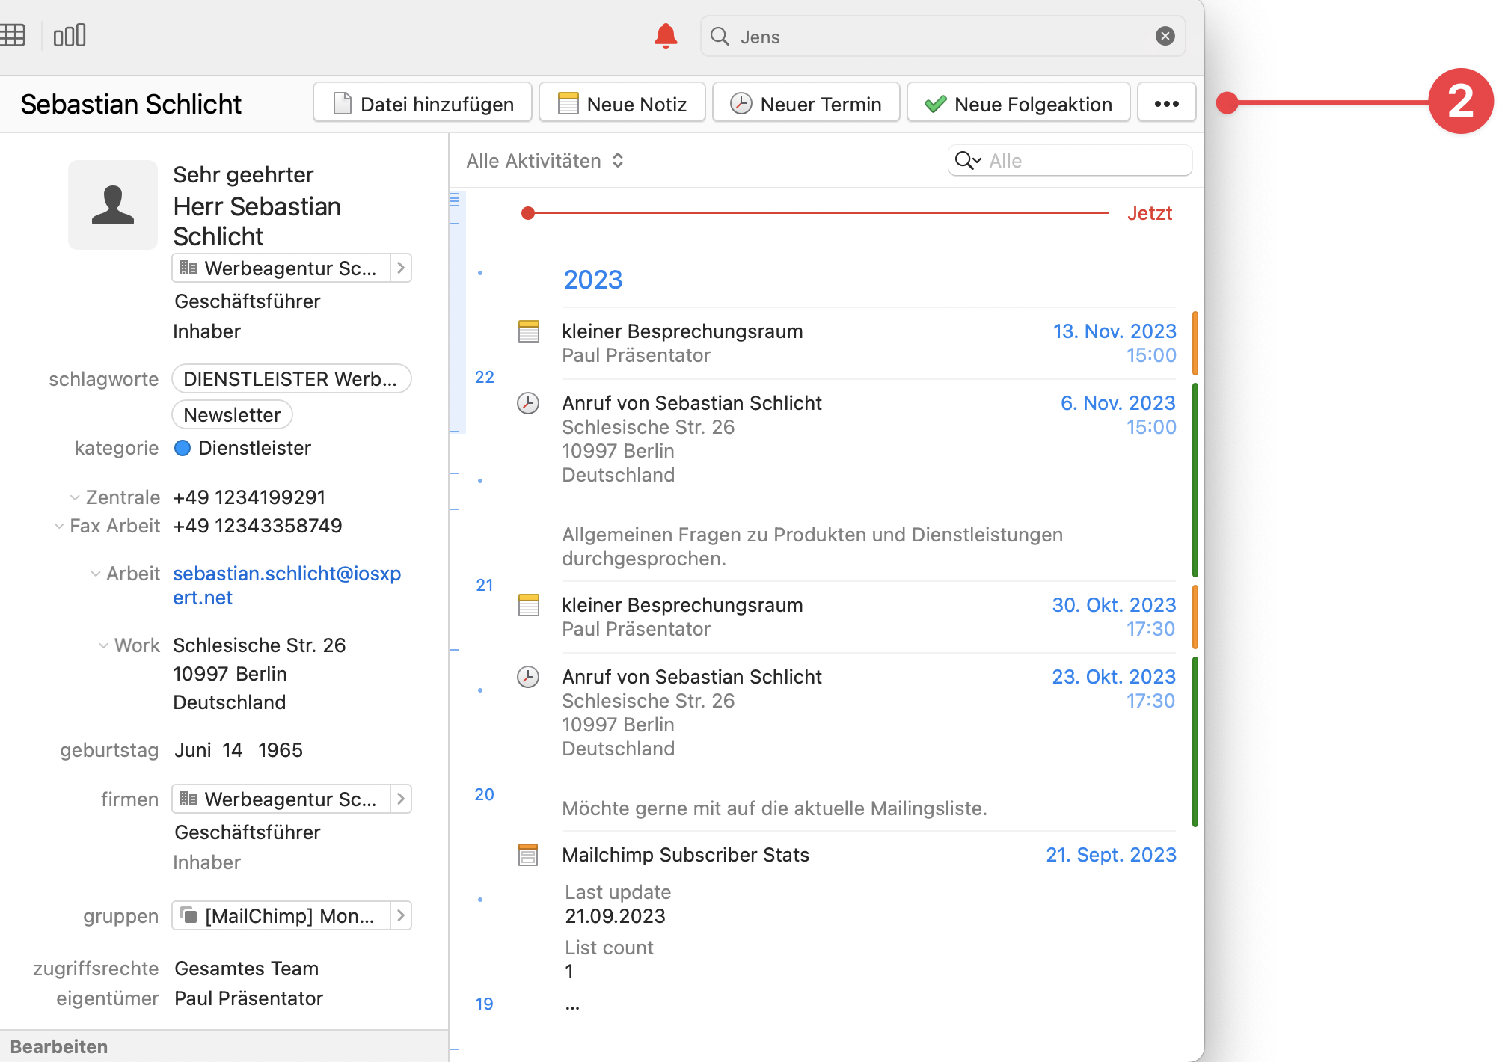
Task: Open the statistics chart icon in header
Action: [x=69, y=34]
